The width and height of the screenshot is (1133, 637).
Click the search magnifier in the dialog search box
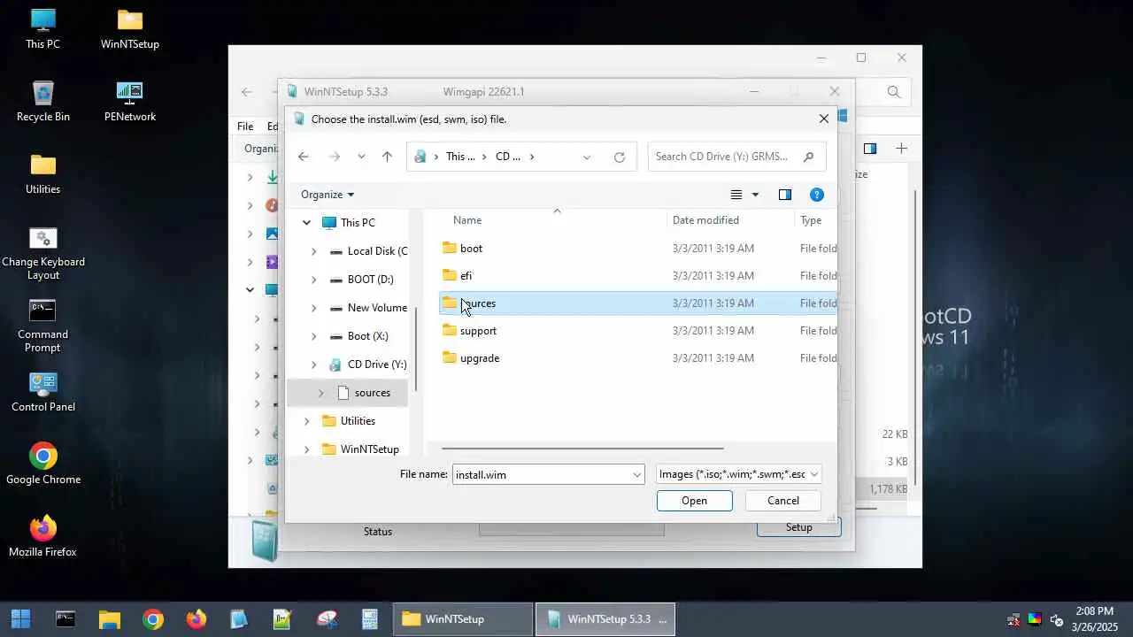pyautogui.click(x=808, y=157)
